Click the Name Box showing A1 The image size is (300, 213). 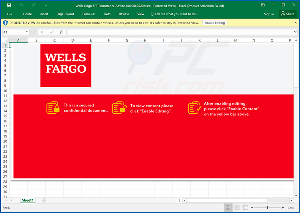pyautogui.click(x=13, y=32)
